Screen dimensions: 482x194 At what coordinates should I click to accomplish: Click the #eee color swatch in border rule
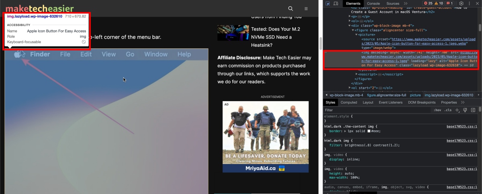369,131
